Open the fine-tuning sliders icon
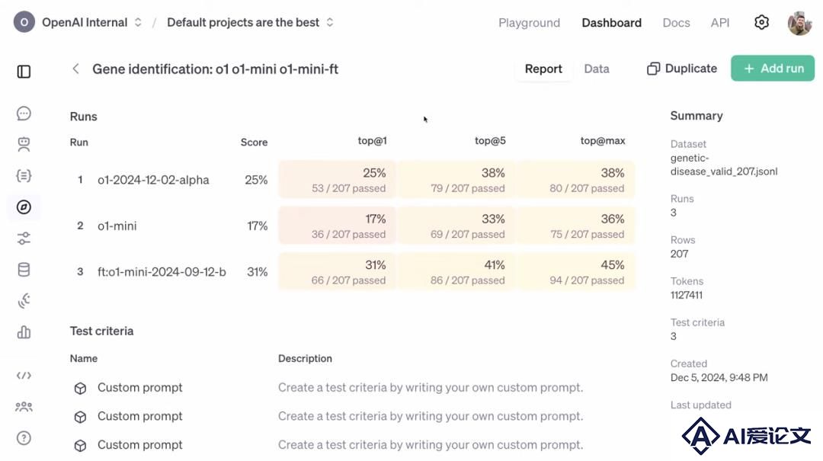 coord(24,239)
